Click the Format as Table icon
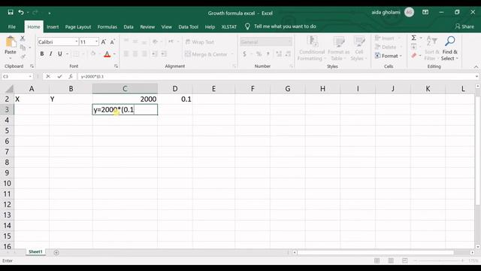The height and width of the screenshot is (271, 481). (339, 42)
